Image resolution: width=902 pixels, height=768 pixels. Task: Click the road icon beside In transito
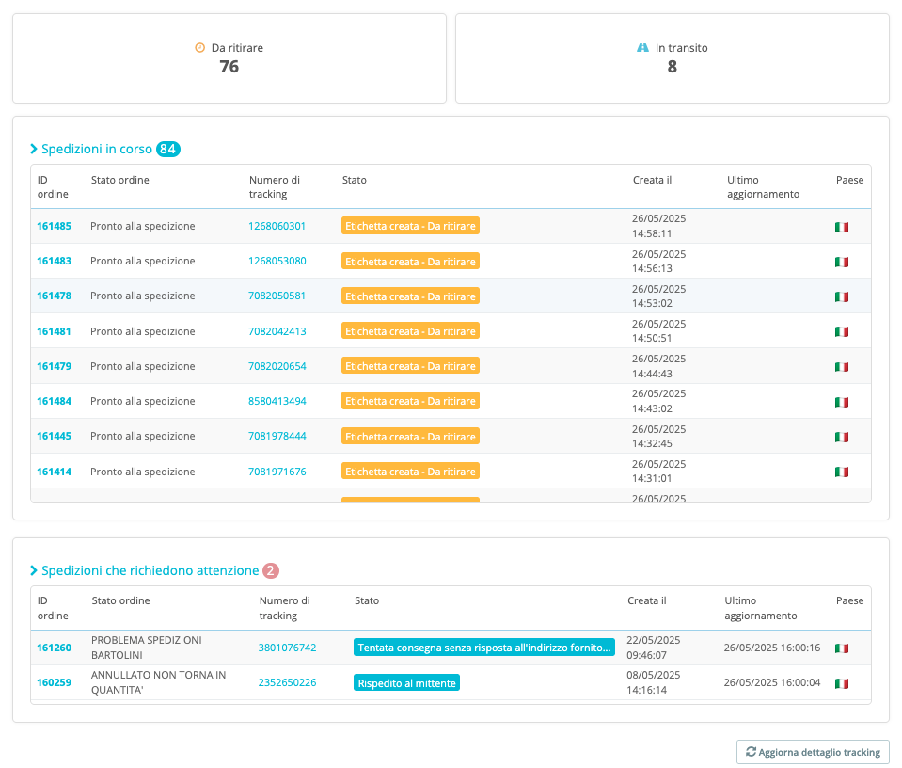[642, 48]
